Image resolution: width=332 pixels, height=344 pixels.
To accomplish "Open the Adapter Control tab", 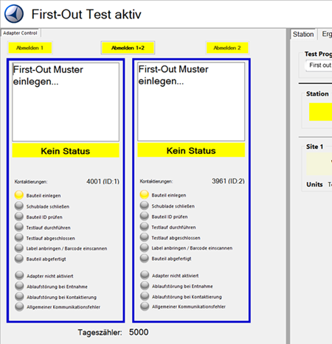I will coord(20,33).
